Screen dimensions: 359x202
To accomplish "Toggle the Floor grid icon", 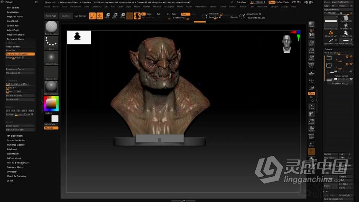I will click(312, 73).
